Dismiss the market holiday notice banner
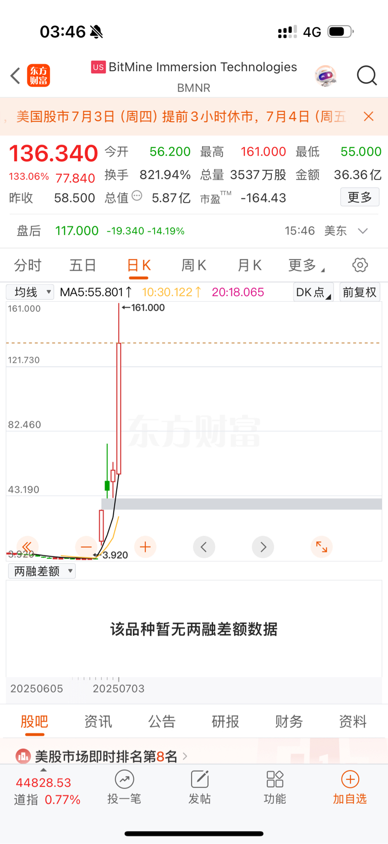This screenshot has height=844, width=388. 369,116
